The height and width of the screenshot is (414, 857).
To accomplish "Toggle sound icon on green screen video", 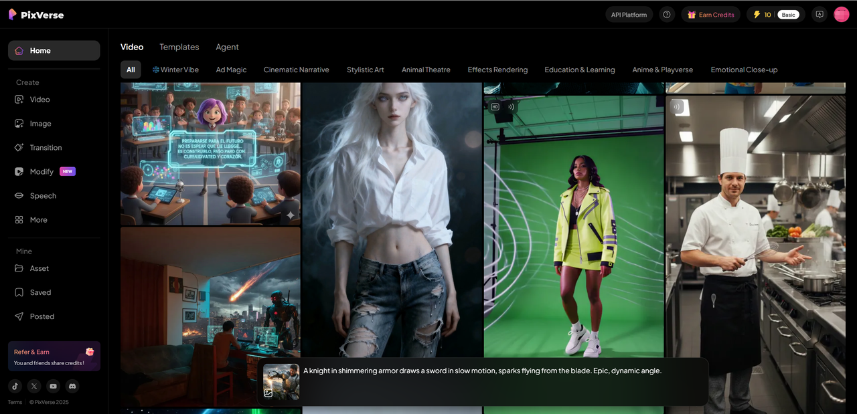I will 511,106.
